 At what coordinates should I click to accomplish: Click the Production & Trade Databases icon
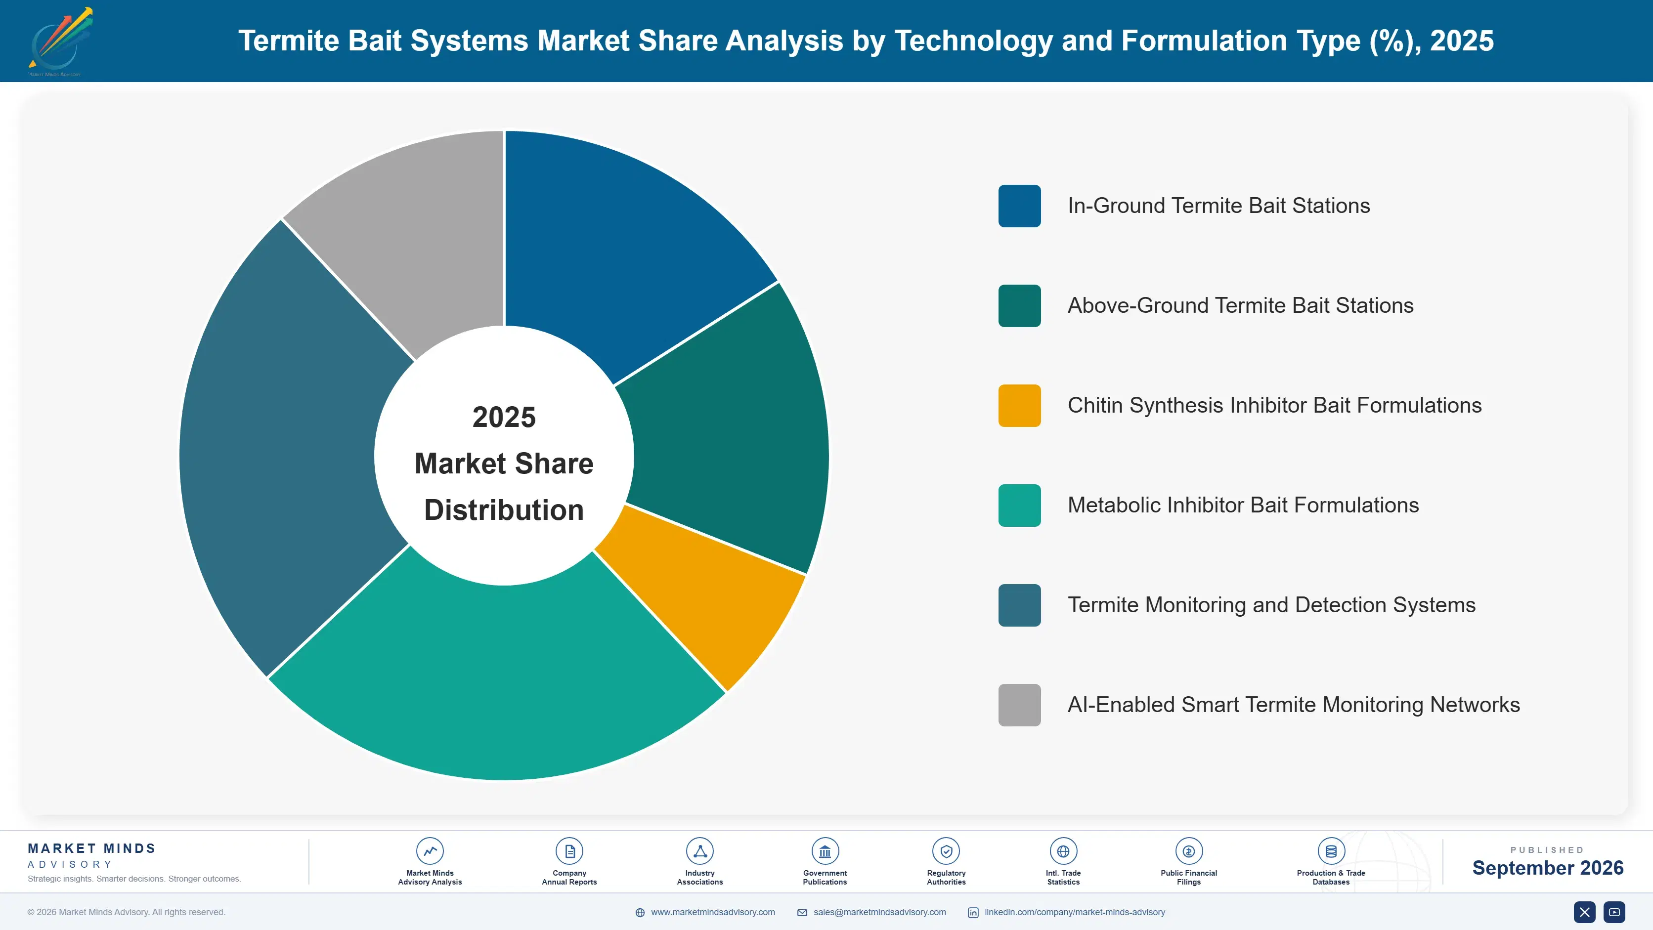[x=1331, y=851]
